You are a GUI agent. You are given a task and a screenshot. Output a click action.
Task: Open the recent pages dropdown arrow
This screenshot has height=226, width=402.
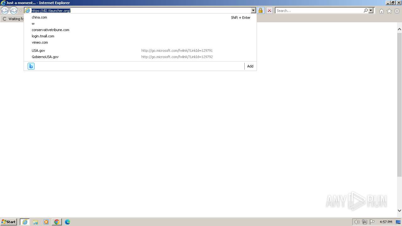pos(20,11)
